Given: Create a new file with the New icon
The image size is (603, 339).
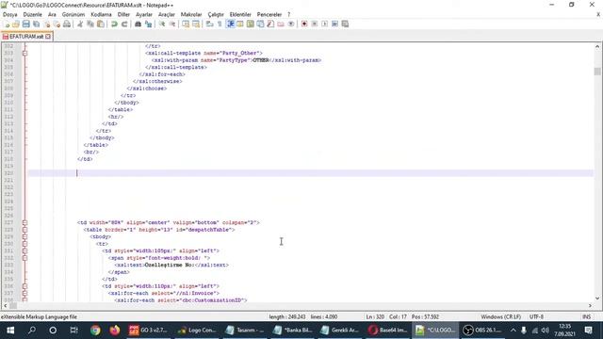Looking at the screenshot, I should click(7, 24).
